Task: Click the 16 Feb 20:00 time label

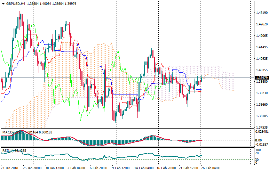Action: coord(167,168)
